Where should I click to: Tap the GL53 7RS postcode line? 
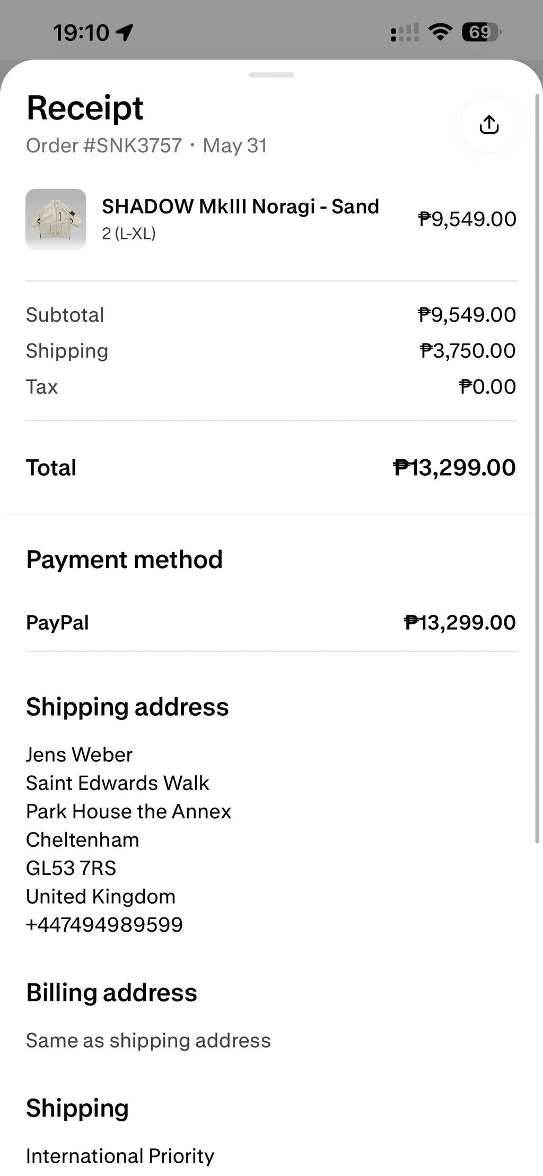click(x=71, y=868)
